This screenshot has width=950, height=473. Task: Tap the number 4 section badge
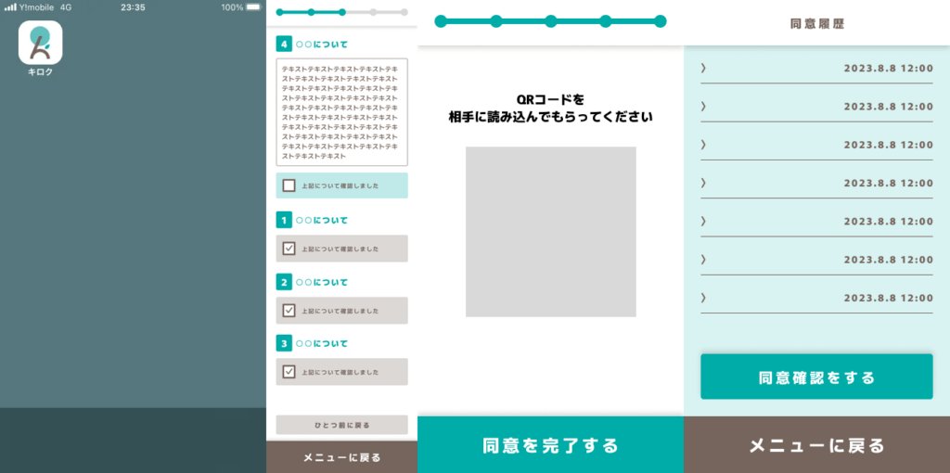[x=284, y=45]
